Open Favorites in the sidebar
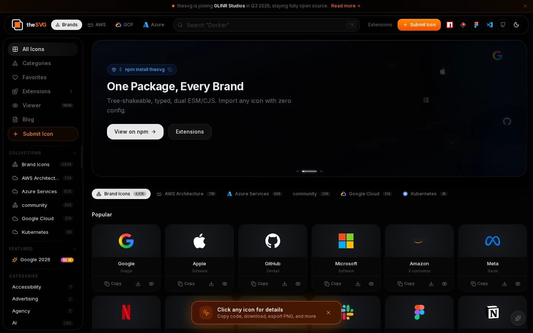 click(x=43, y=77)
